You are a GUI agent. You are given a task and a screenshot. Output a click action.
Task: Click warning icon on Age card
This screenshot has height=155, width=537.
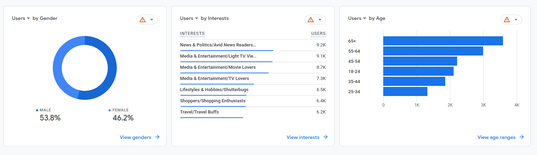(x=507, y=20)
